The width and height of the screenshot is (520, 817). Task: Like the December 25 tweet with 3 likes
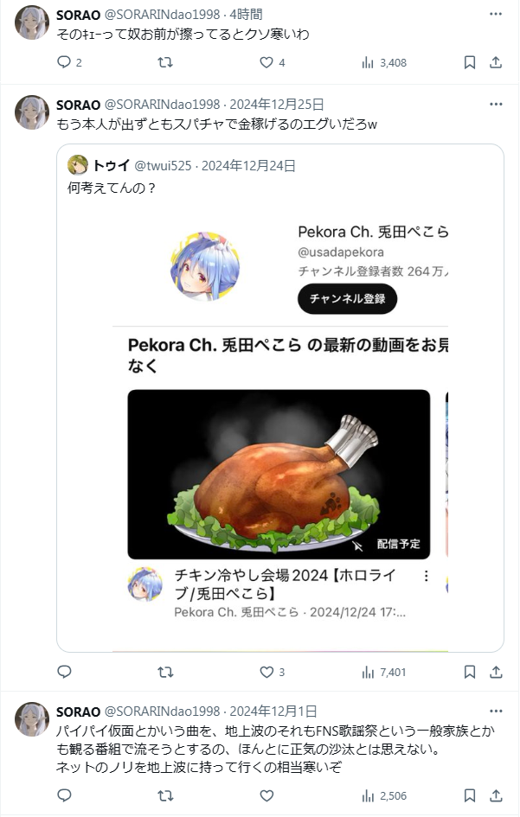[x=266, y=672]
